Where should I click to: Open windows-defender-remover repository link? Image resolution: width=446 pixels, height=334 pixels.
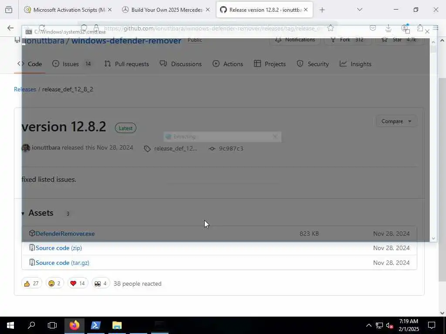[126, 40]
